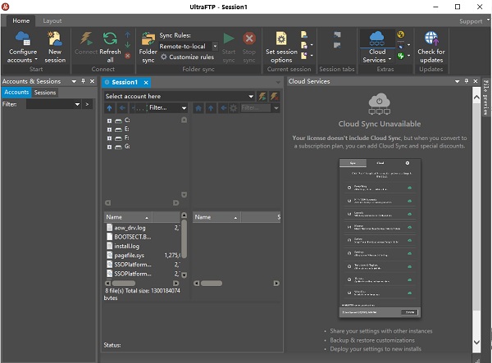Expand the E: drive node
The image size is (492, 363).
point(109,129)
